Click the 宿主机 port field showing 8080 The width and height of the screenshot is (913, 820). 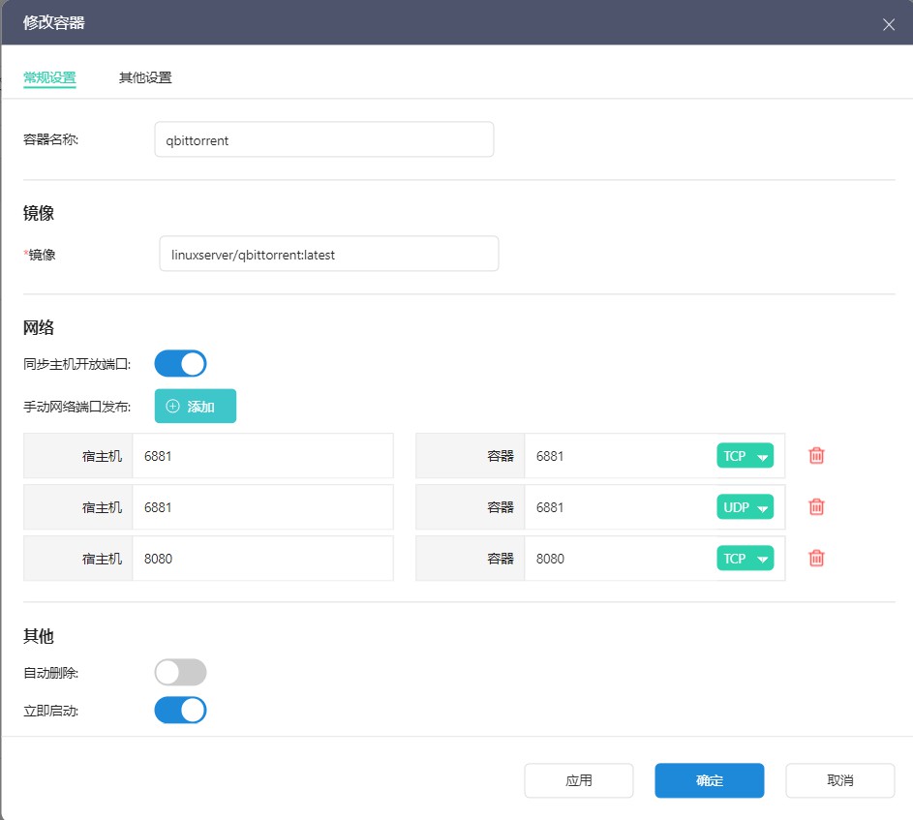coord(261,559)
